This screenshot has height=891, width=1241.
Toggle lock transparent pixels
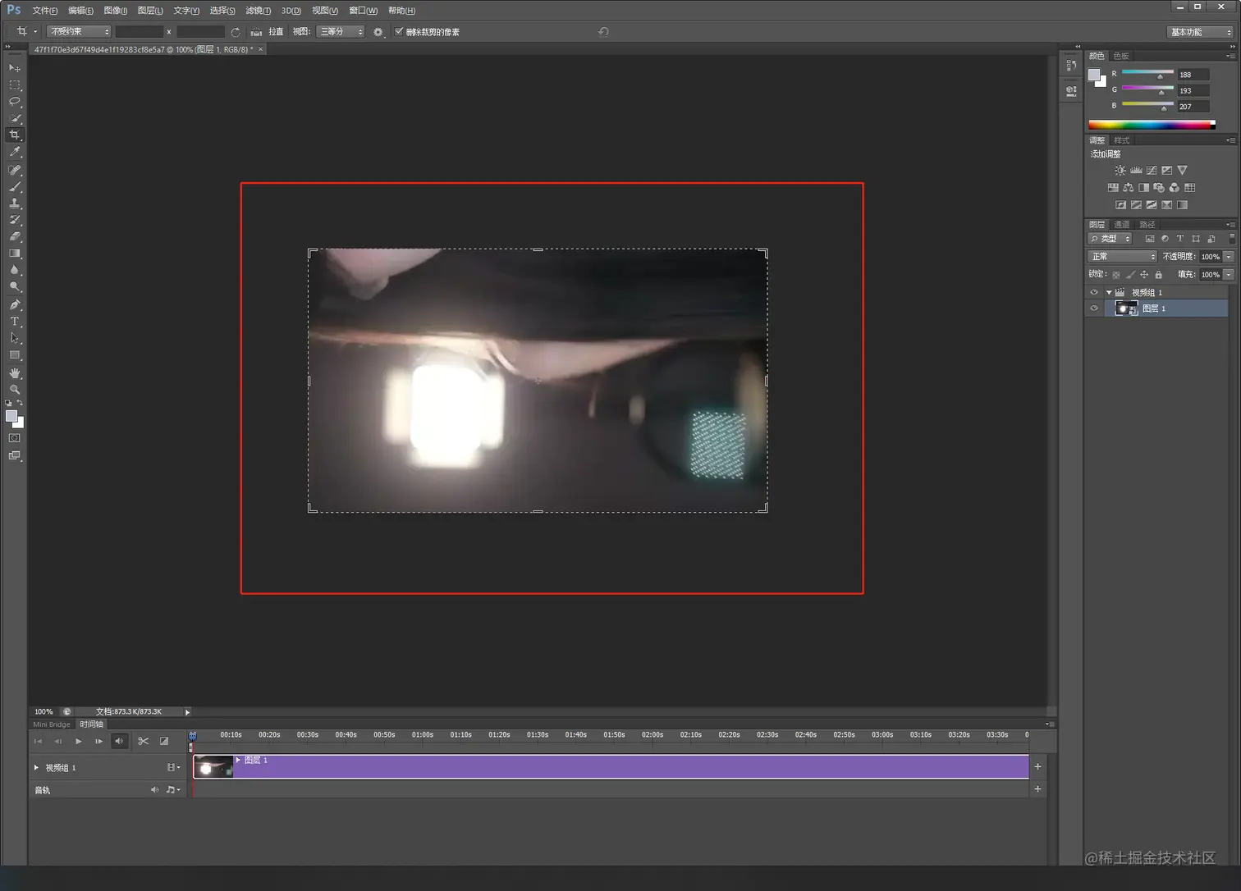pyautogui.click(x=1116, y=275)
